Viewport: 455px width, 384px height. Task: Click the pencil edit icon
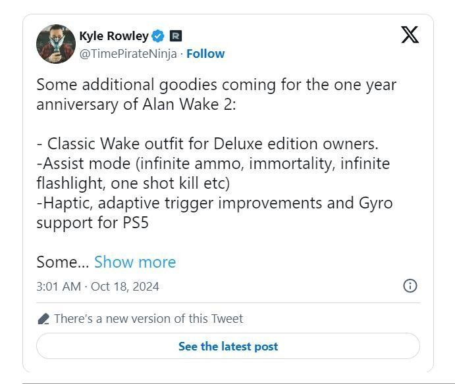click(x=43, y=319)
